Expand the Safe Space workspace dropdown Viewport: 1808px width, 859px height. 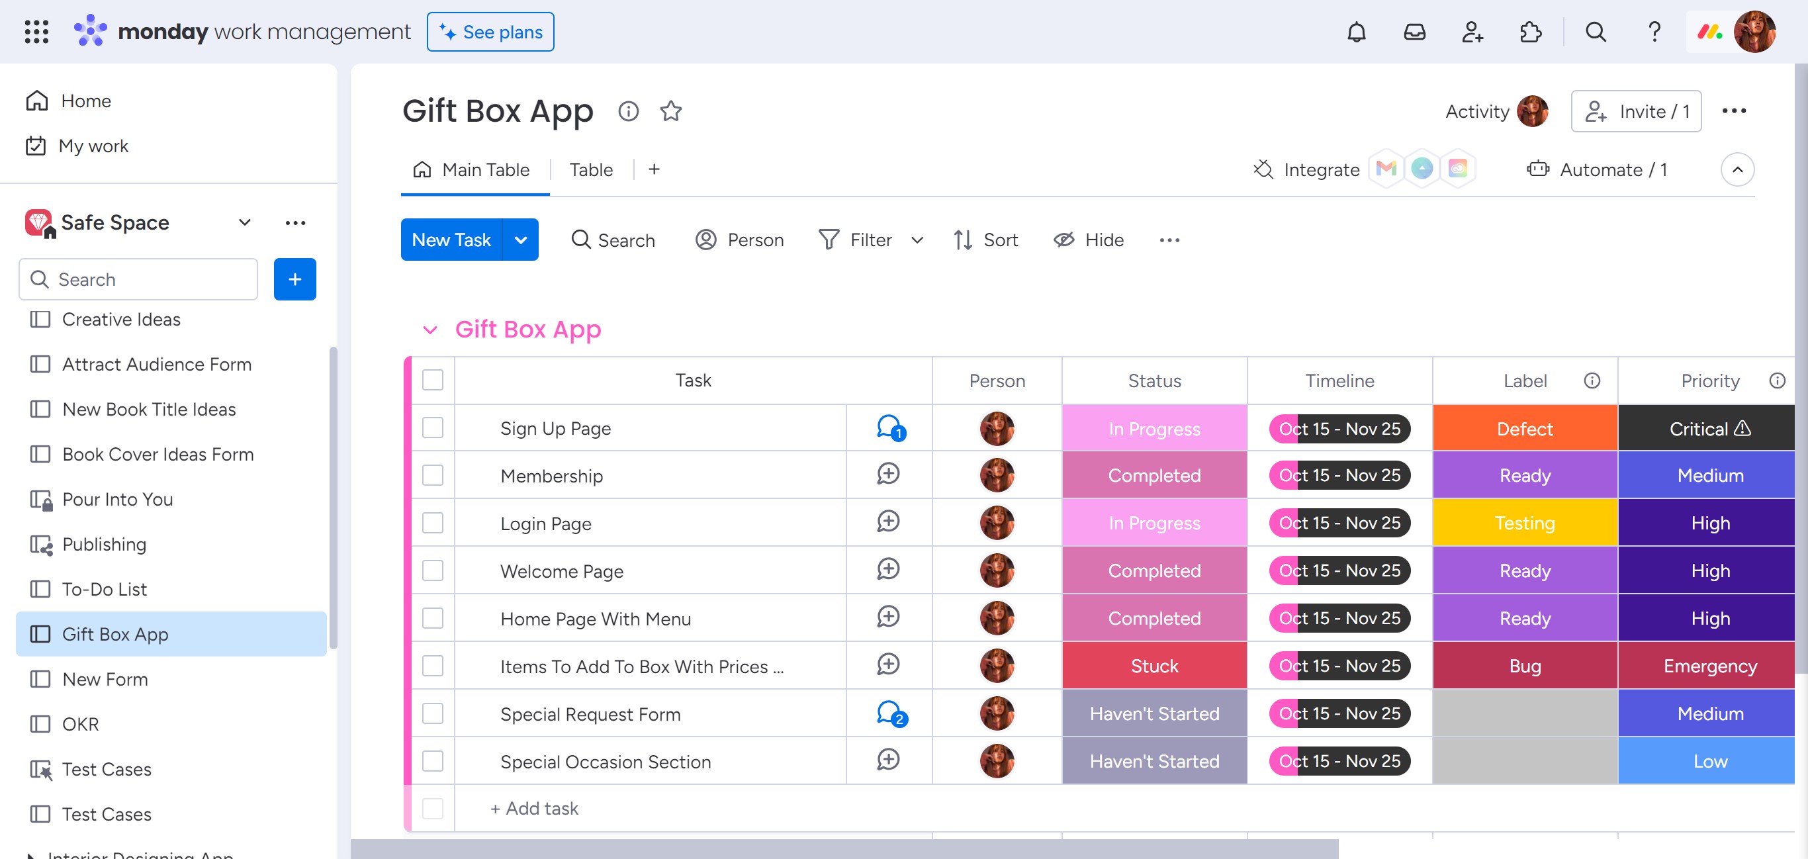pos(244,222)
